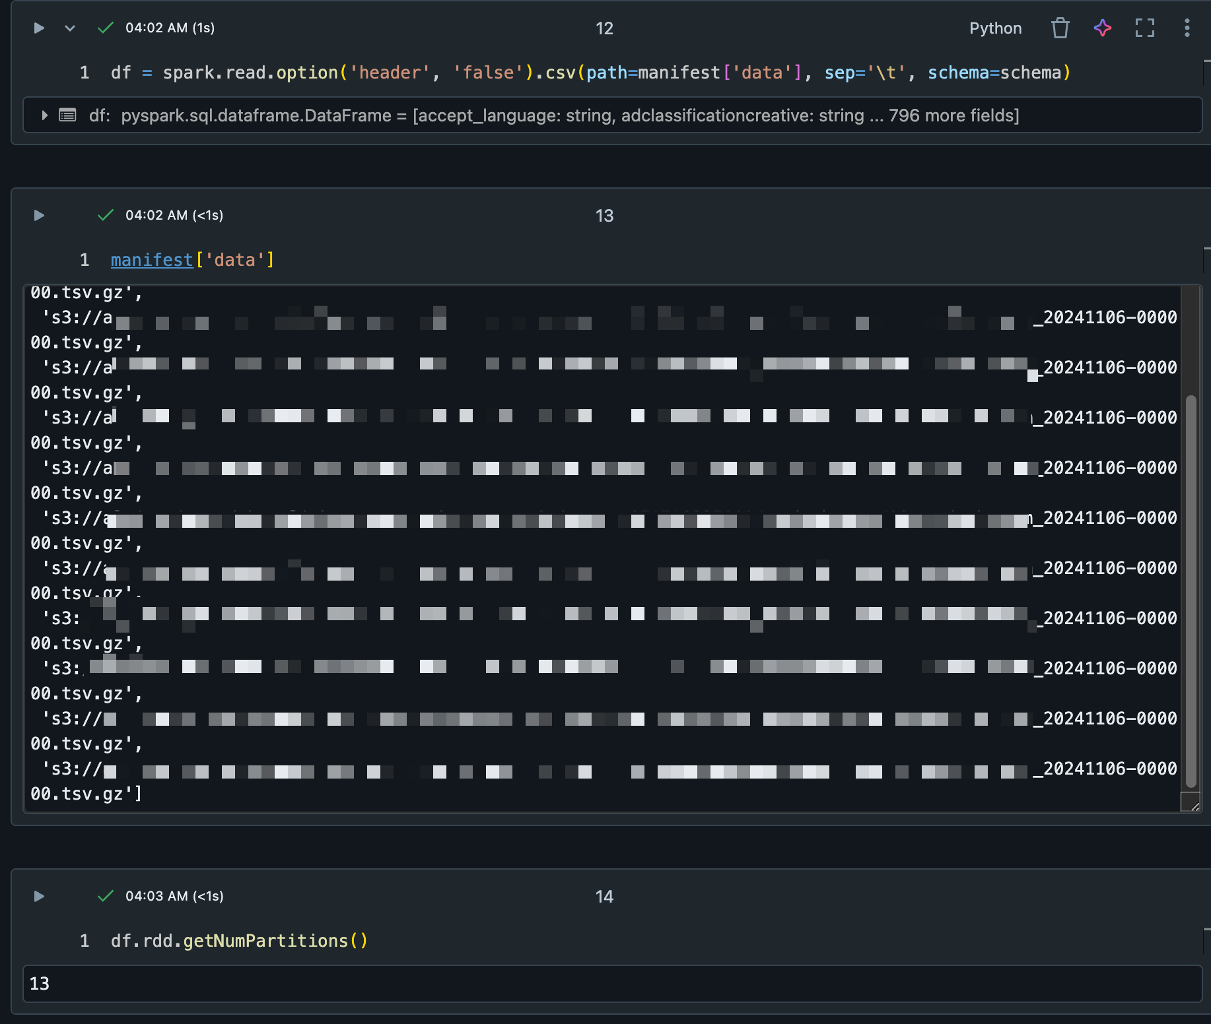Run cell 12 with the play icon

pyautogui.click(x=39, y=28)
